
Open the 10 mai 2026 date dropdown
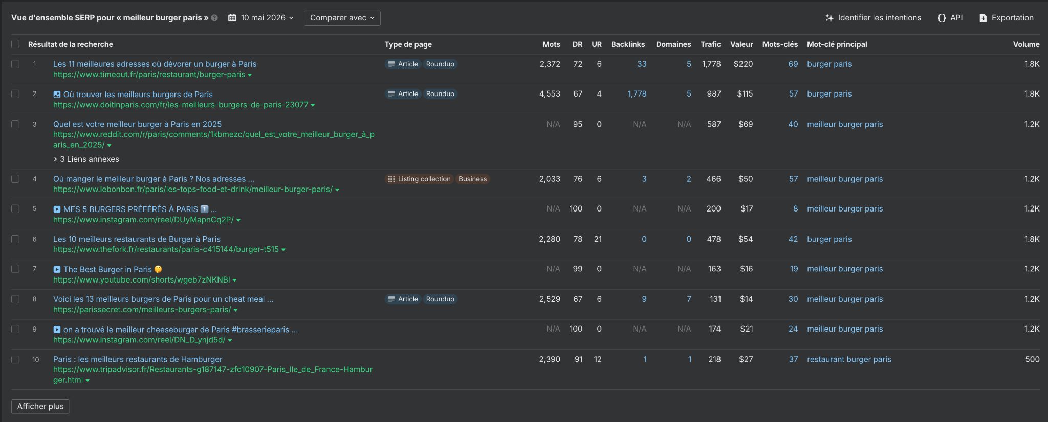pos(261,18)
